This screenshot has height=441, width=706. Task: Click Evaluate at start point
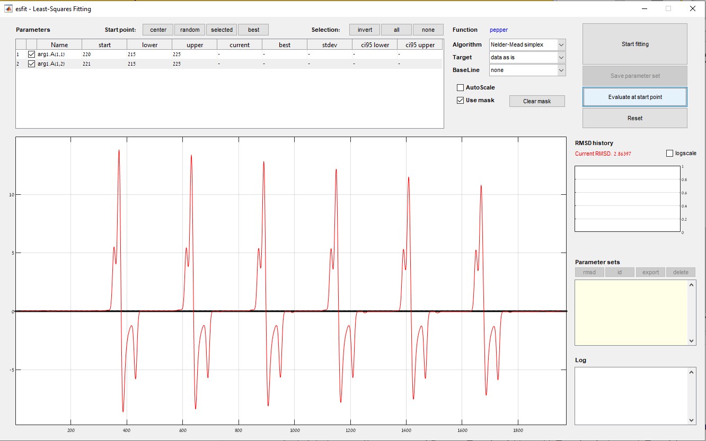coord(635,97)
